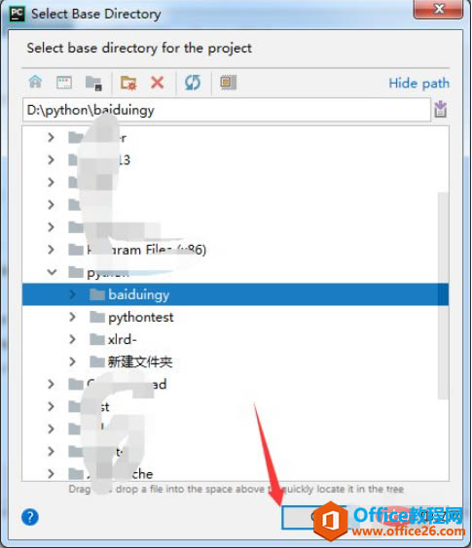Viewport: 472px width, 548px height.
Task: Expand the xlrd- folder chevron
Action: tap(72, 339)
